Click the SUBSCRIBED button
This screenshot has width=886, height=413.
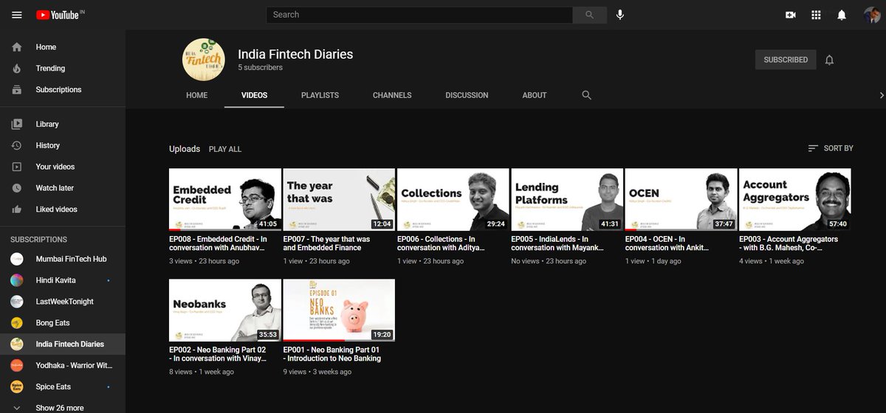point(786,60)
